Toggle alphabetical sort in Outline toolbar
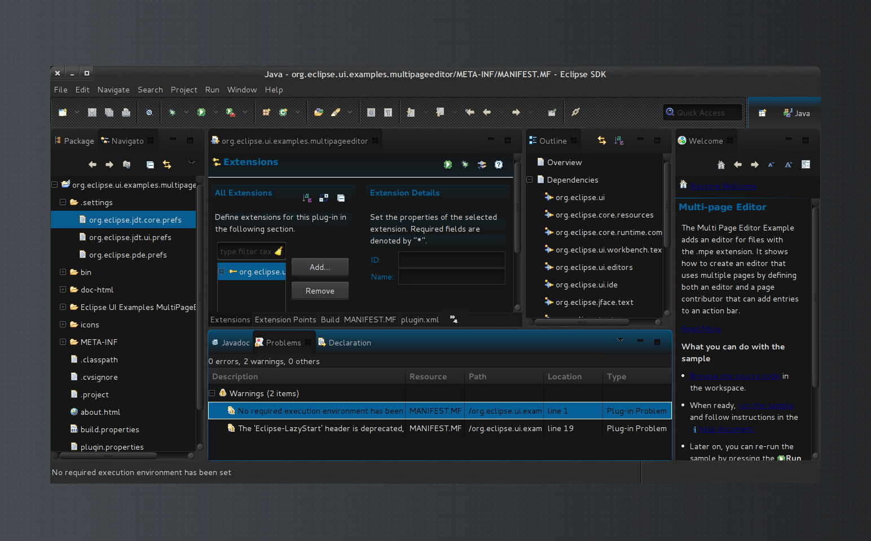 point(619,141)
